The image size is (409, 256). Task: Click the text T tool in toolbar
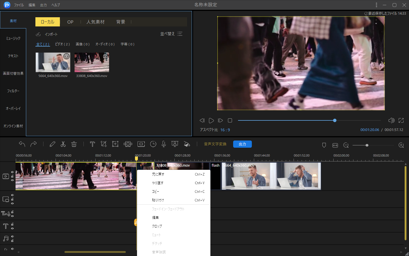pos(92,144)
